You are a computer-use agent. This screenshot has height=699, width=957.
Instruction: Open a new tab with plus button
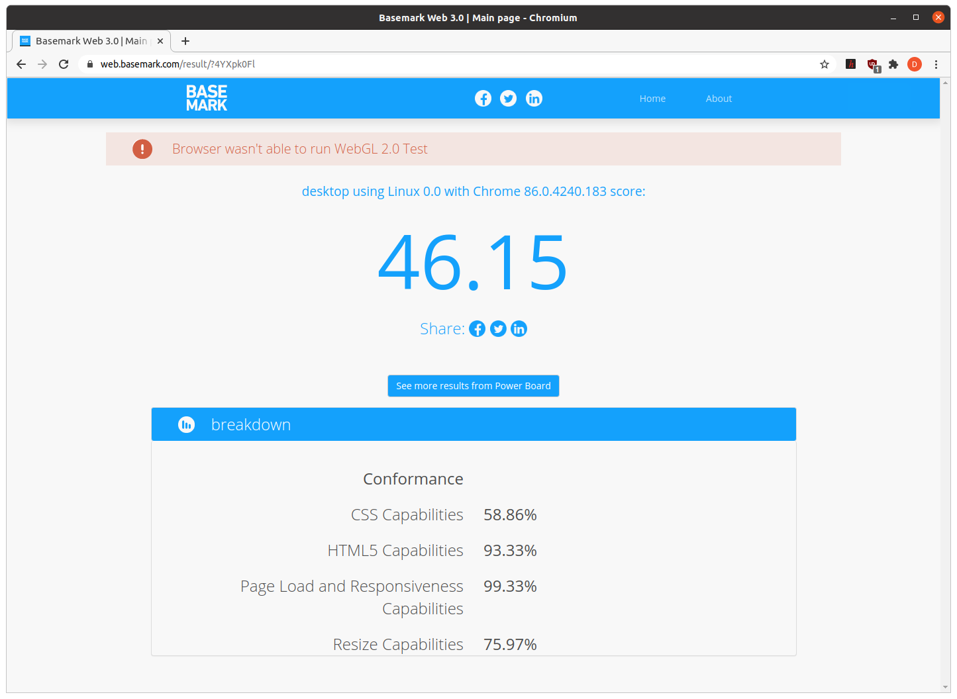coord(185,41)
